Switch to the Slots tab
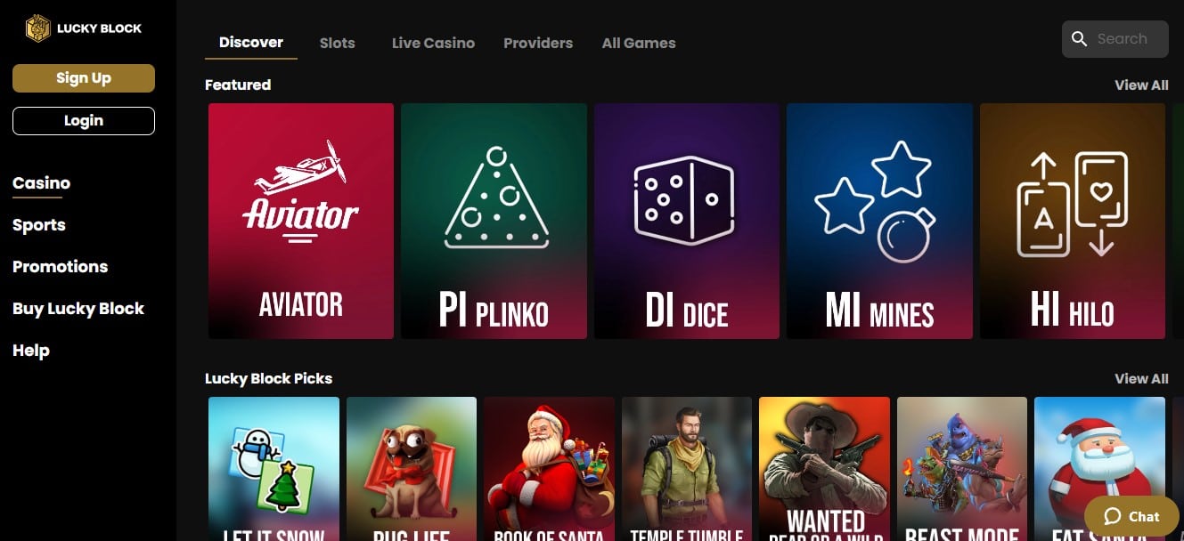Viewport: 1184px width, 541px height. pyautogui.click(x=338, y=43)
